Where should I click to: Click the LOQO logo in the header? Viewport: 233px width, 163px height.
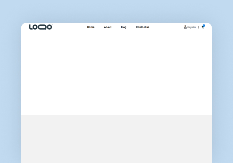[x=40, y=27]
